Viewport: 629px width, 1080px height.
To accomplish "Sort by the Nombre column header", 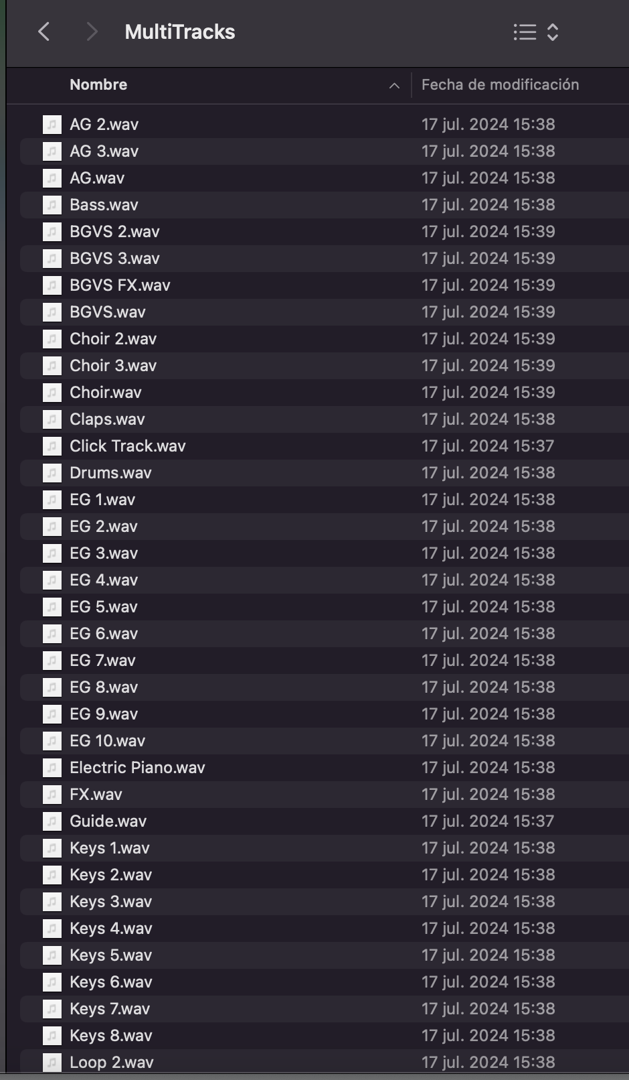I will 98,85.
